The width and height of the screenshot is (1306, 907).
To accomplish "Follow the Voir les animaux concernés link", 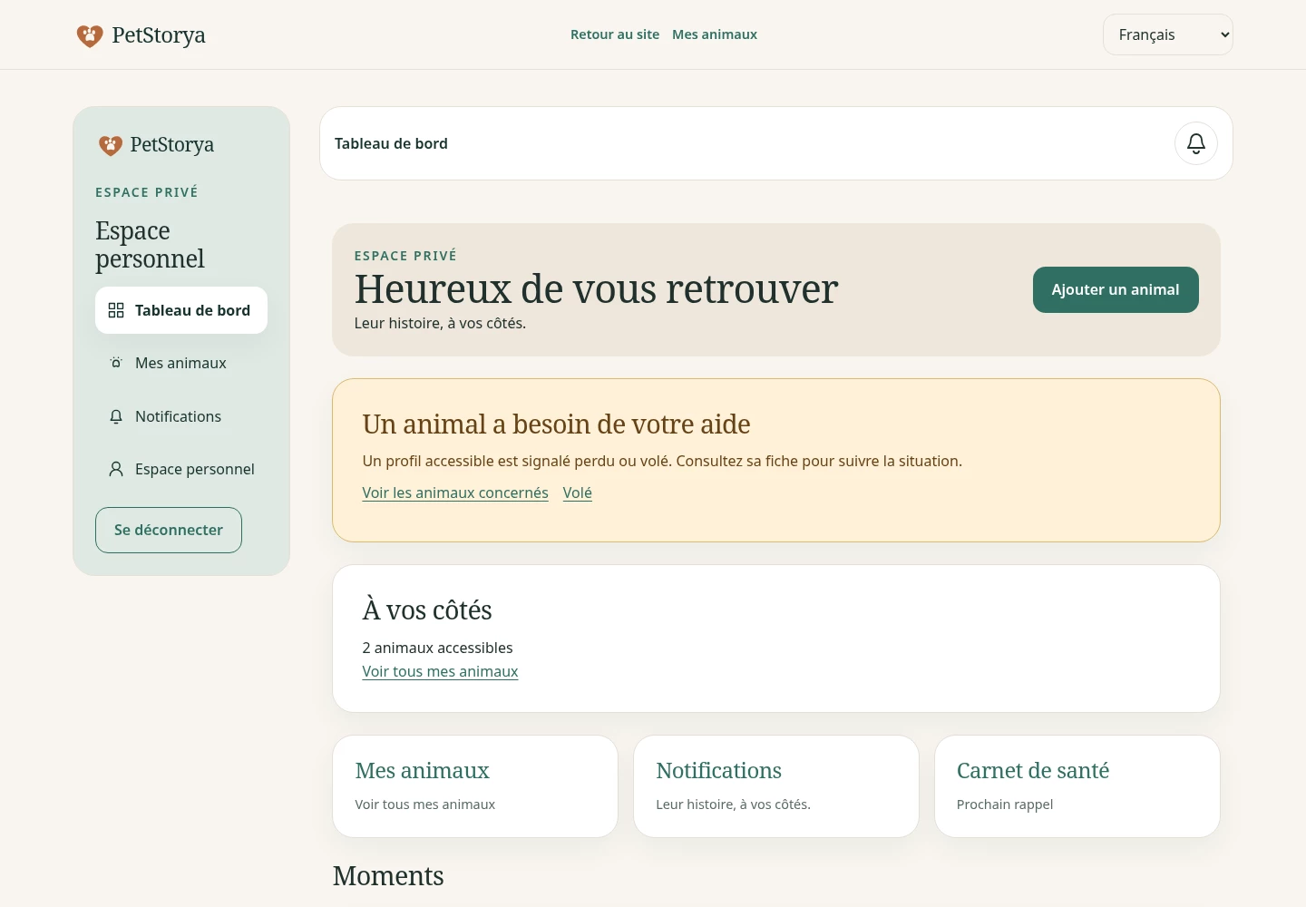I will pos(455,493).
